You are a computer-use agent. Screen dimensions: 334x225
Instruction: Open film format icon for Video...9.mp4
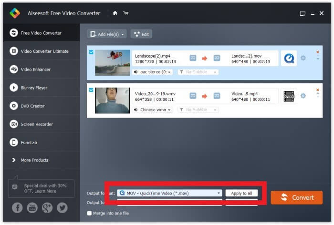[289, 96]
